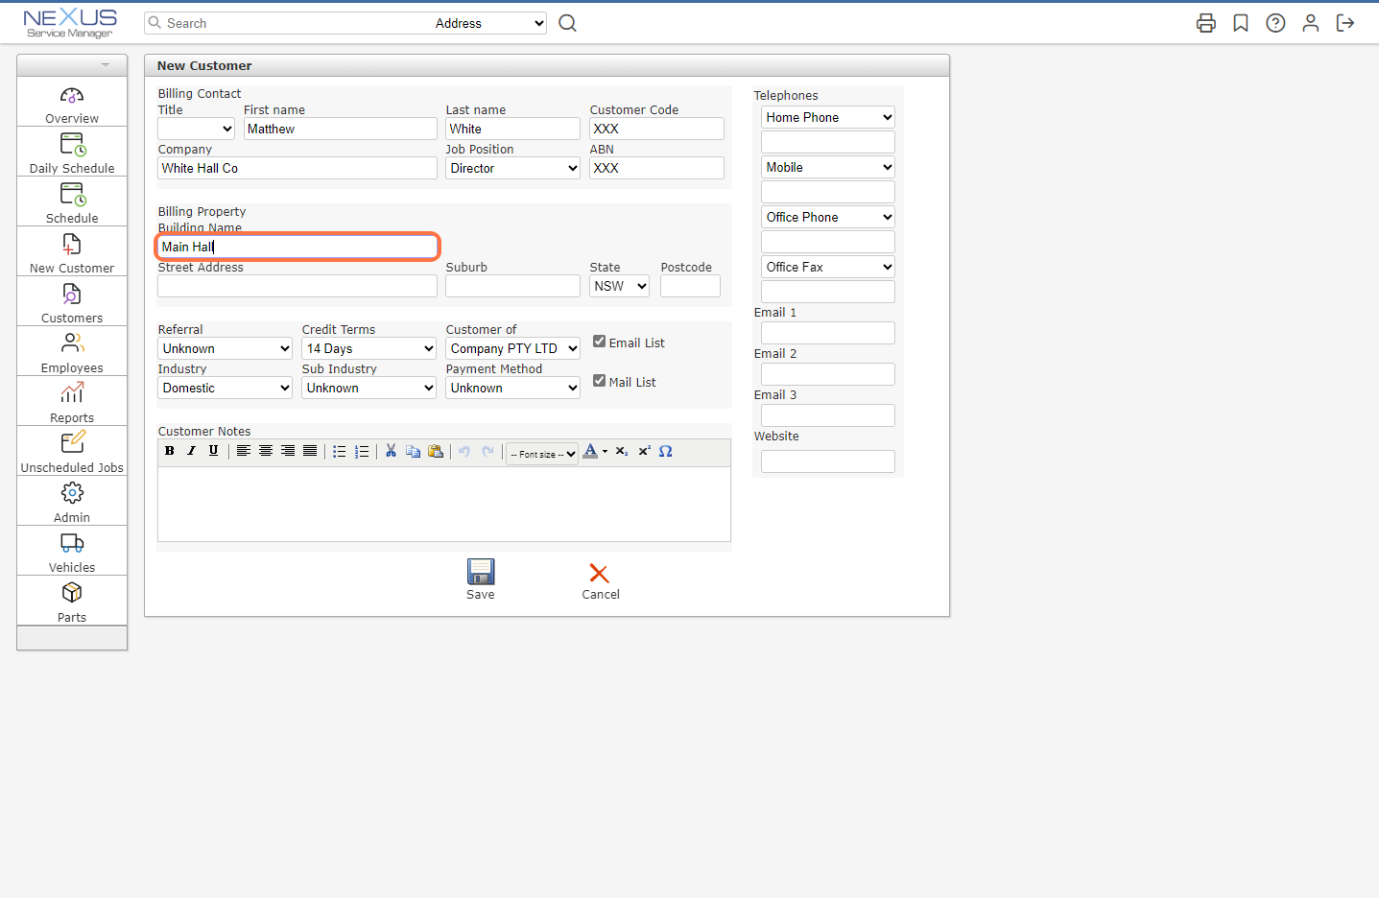This screenshot has width=1379, height=898.
Task: Run search with the magnifier icon
Action: click(568, 23)
